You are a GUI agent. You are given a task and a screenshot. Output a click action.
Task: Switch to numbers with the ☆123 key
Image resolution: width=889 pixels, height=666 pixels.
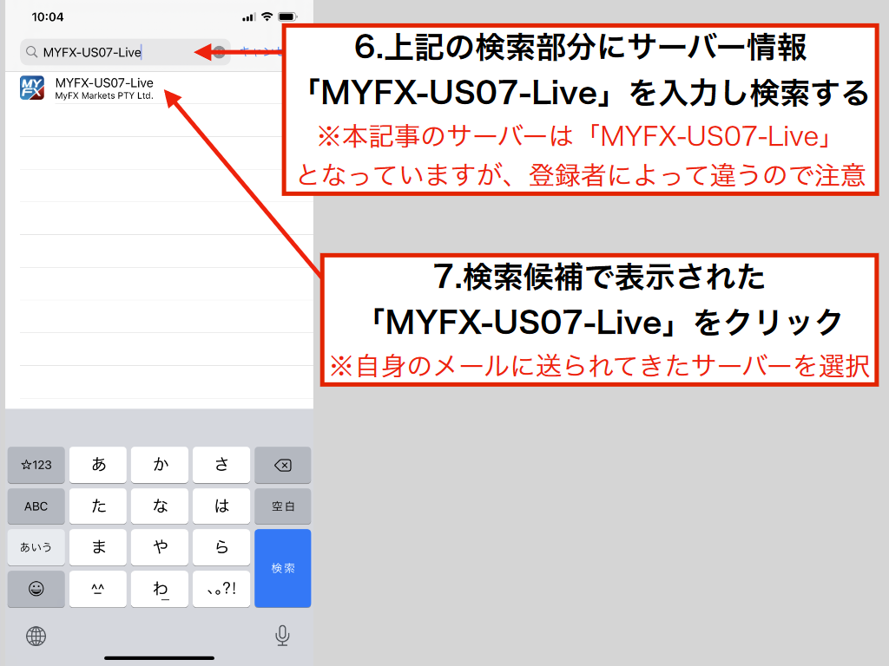coord(36,465)
